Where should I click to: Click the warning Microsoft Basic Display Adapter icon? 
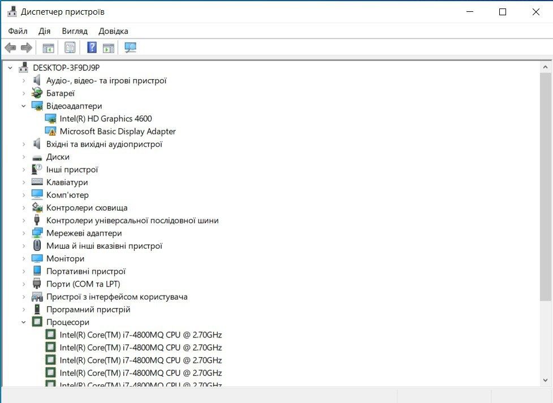coord(50,131)
